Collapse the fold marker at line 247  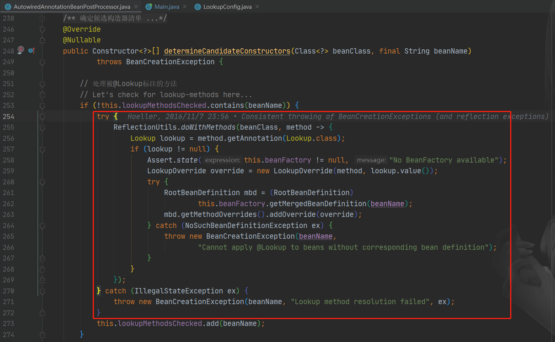(43, 40)
